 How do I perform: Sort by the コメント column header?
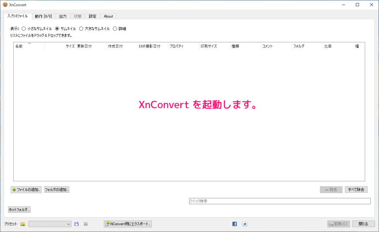[x=276, y=46]
